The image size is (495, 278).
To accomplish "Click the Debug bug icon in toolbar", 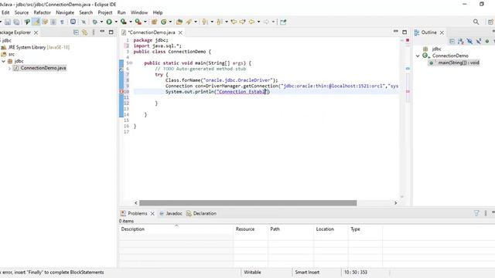I will (x=94, y=22).
